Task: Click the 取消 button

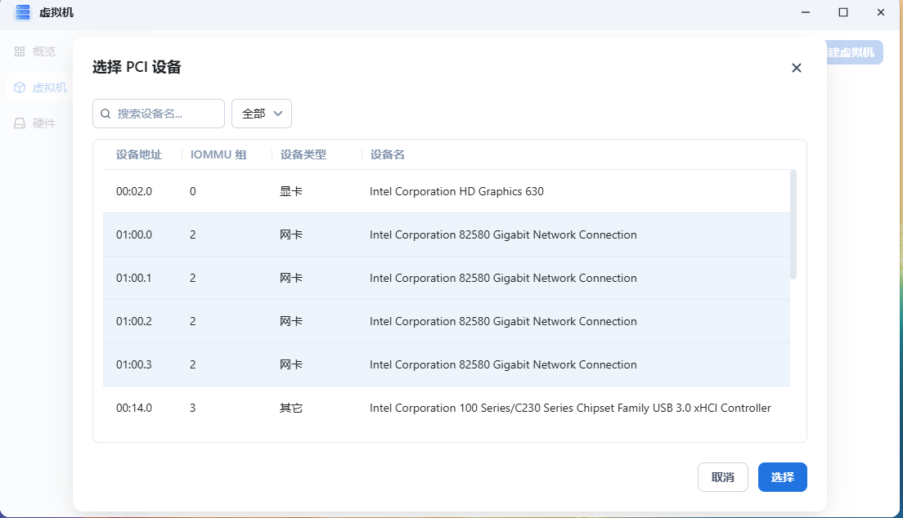Action: [723, 477]
